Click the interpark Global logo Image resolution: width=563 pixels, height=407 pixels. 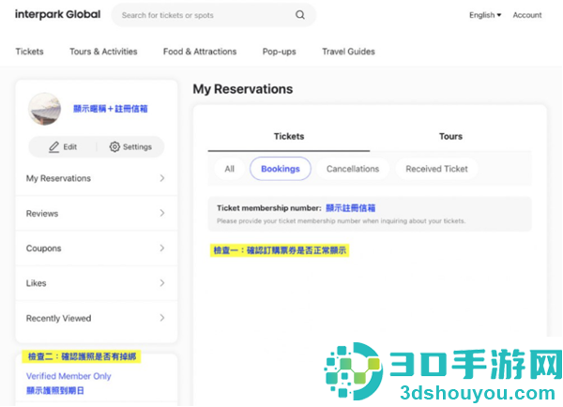click(58, 15)
